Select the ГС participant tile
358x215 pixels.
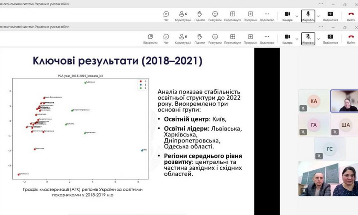[329, 148]
